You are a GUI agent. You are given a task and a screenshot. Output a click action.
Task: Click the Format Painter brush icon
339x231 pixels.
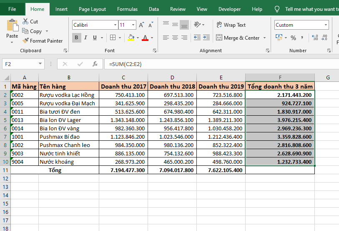[25, 41]
